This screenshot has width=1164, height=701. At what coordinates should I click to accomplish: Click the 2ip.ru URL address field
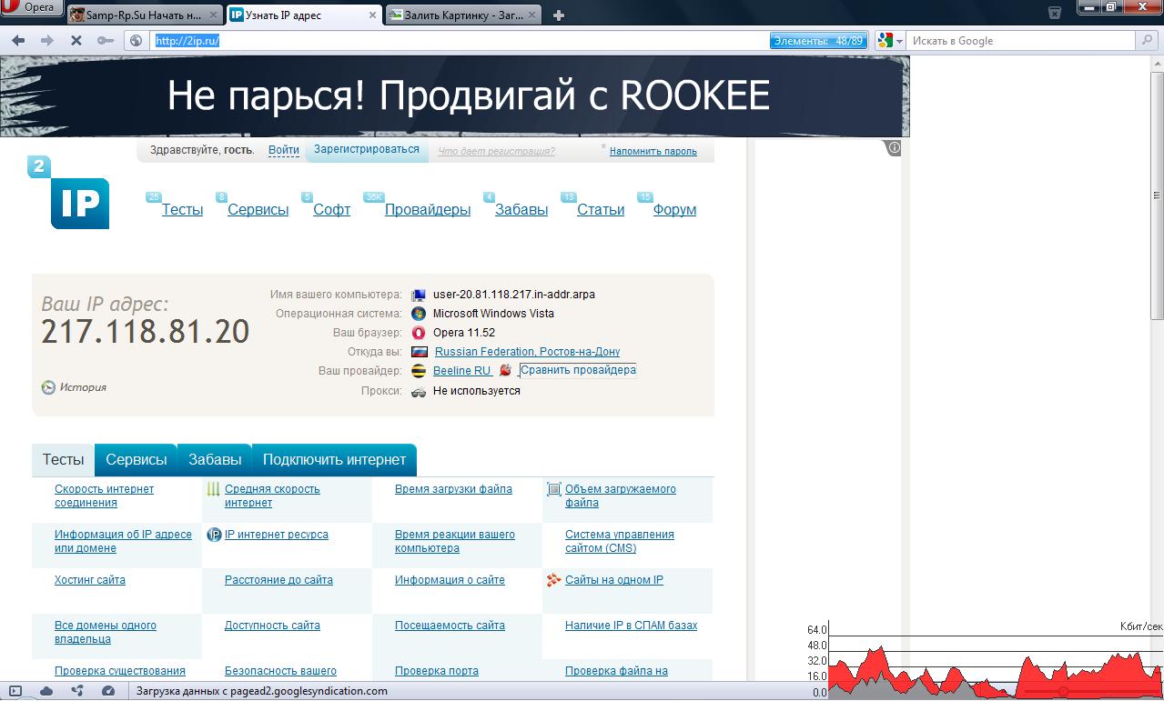coord(460,41)
